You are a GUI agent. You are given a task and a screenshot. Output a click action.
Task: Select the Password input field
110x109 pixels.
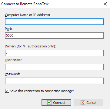point(54,81)
